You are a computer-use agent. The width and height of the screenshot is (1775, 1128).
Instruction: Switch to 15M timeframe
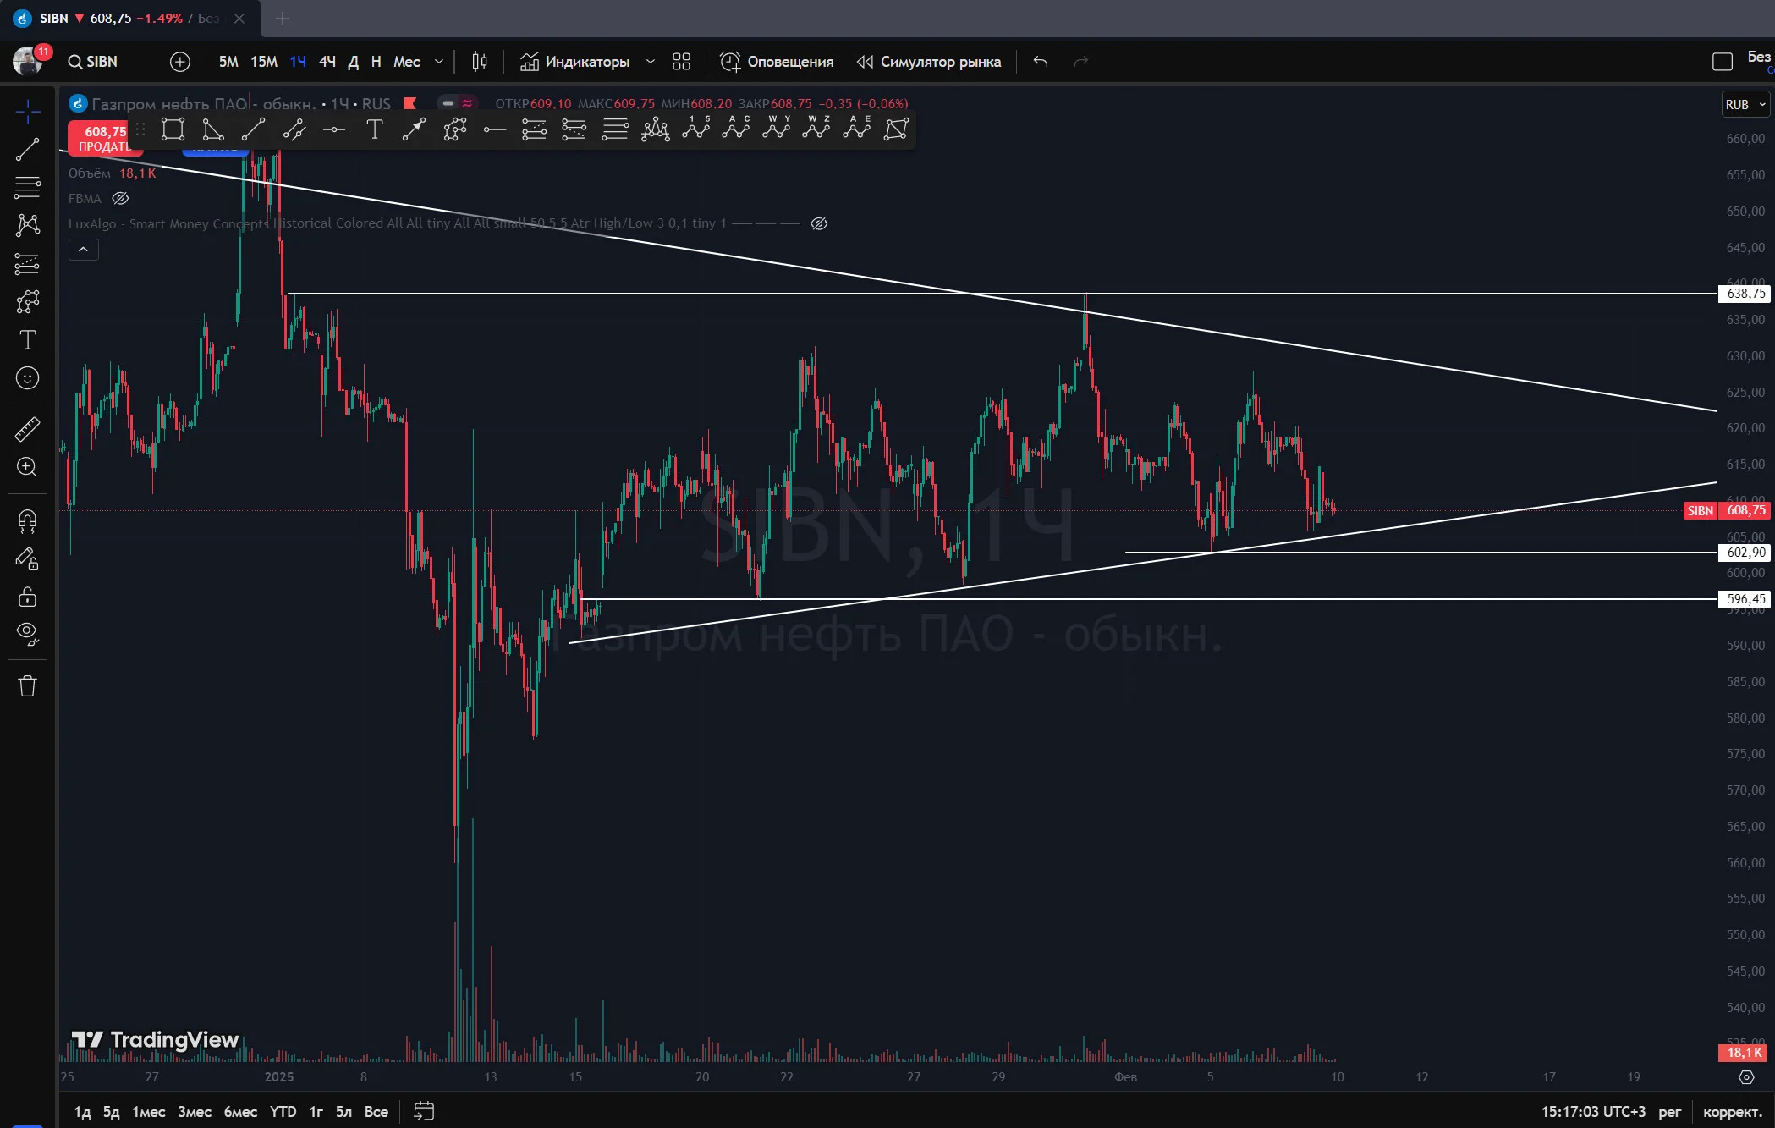pyautogui.click(x=264, y=62)
